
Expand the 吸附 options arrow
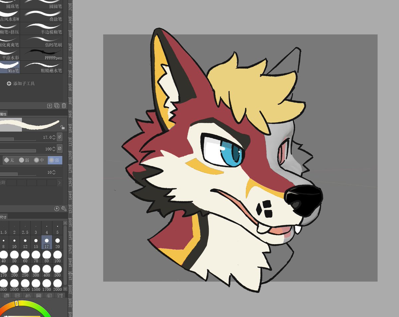coord(59,183)
